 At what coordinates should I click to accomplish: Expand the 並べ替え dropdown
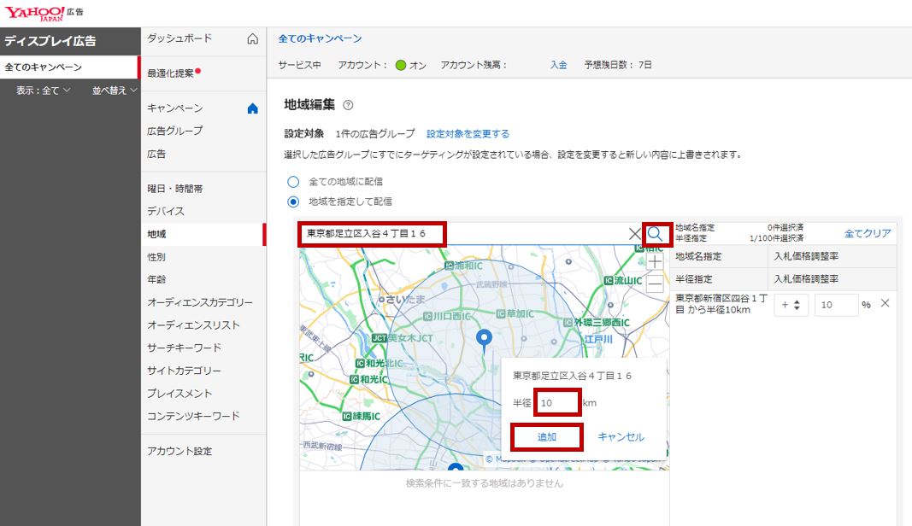point(115,91)
